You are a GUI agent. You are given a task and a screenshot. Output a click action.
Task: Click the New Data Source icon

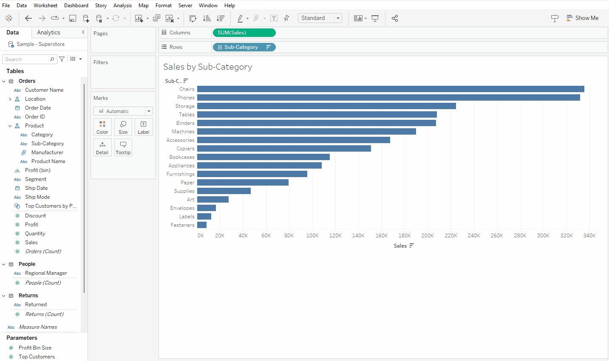click(x=86, y=18)
